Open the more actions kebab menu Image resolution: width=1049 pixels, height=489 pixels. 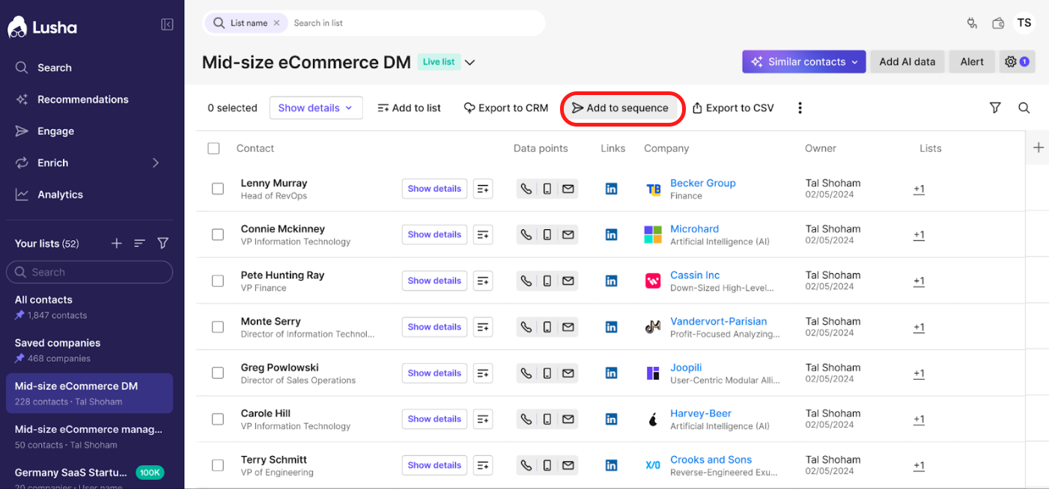800,108
